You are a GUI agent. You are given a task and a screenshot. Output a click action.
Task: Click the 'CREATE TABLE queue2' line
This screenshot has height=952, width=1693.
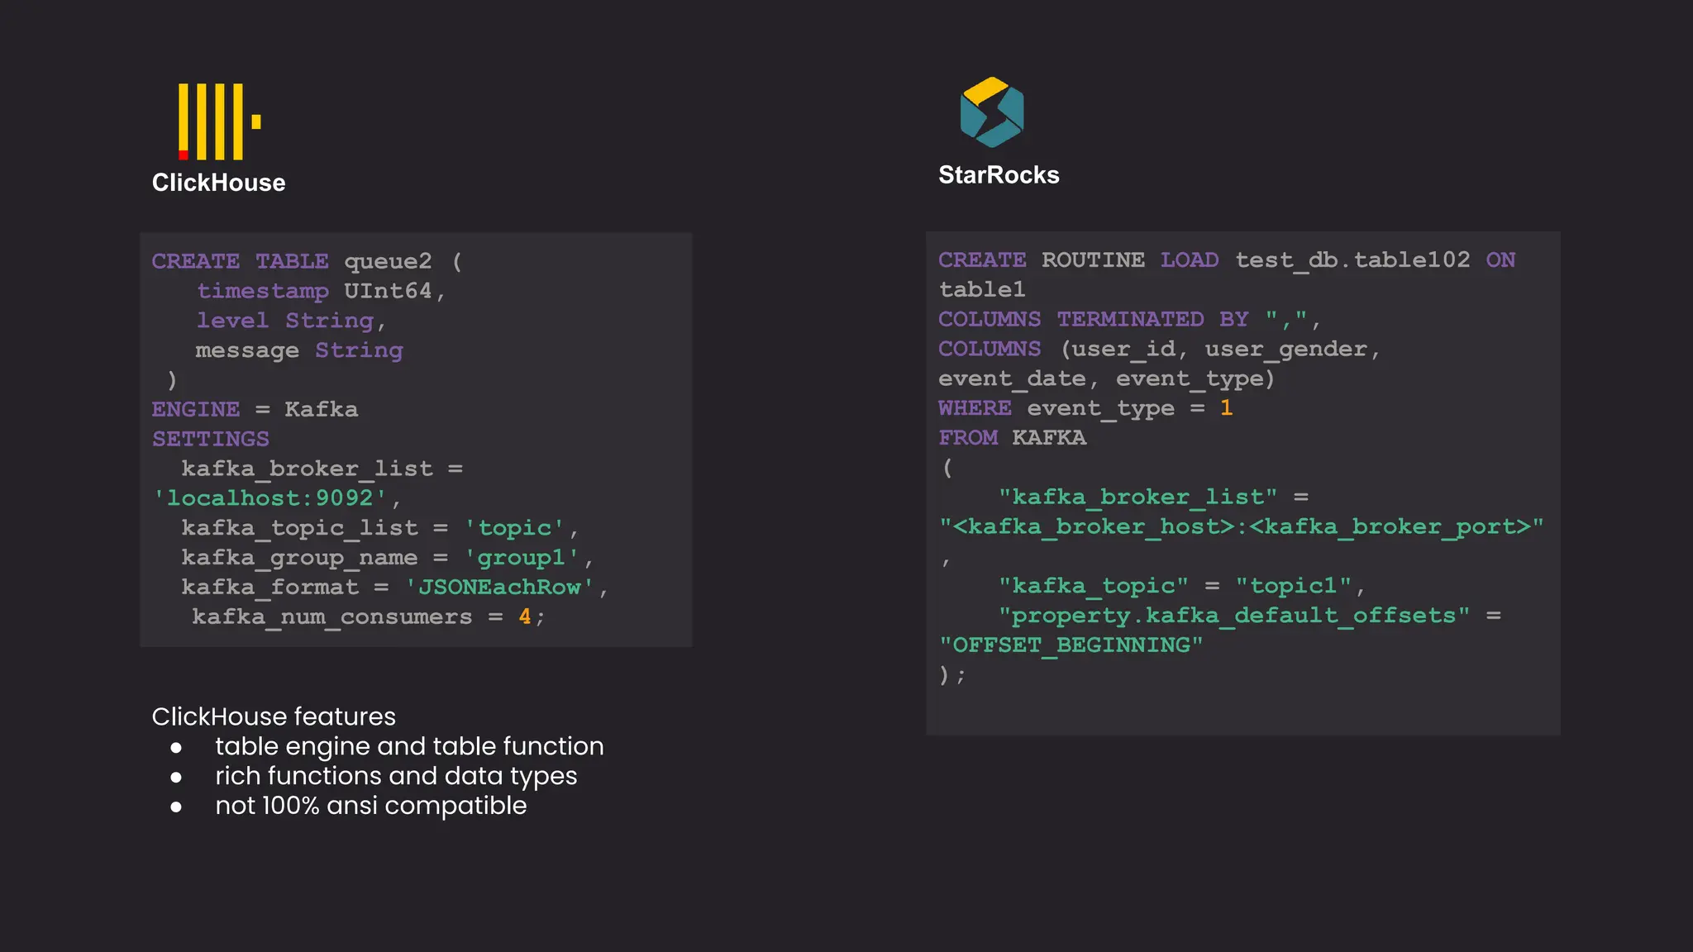tap(307, 262)
